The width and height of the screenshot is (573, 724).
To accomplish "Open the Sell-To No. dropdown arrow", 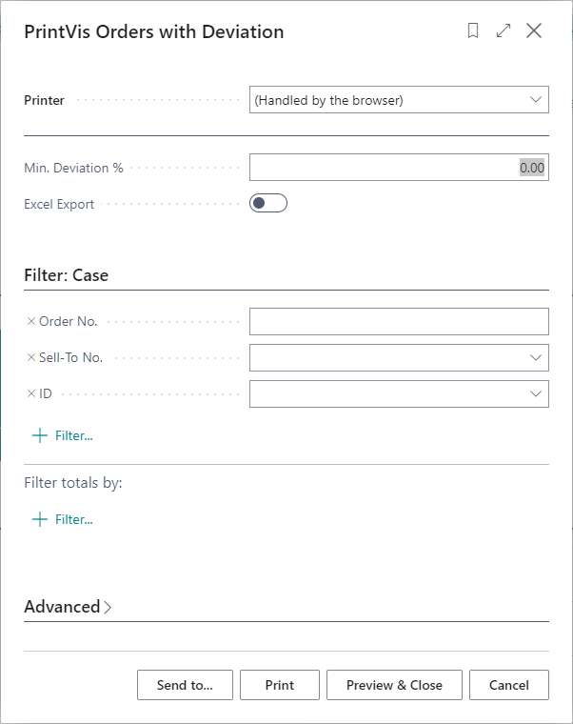I will [x=534, y=358].
